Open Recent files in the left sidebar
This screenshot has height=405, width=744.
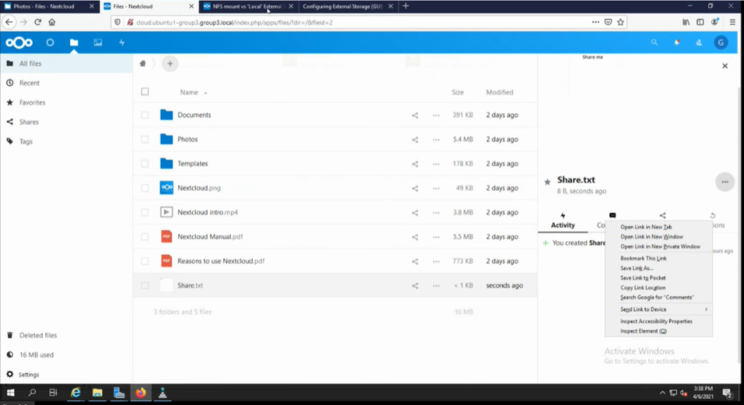click(29, 83)
